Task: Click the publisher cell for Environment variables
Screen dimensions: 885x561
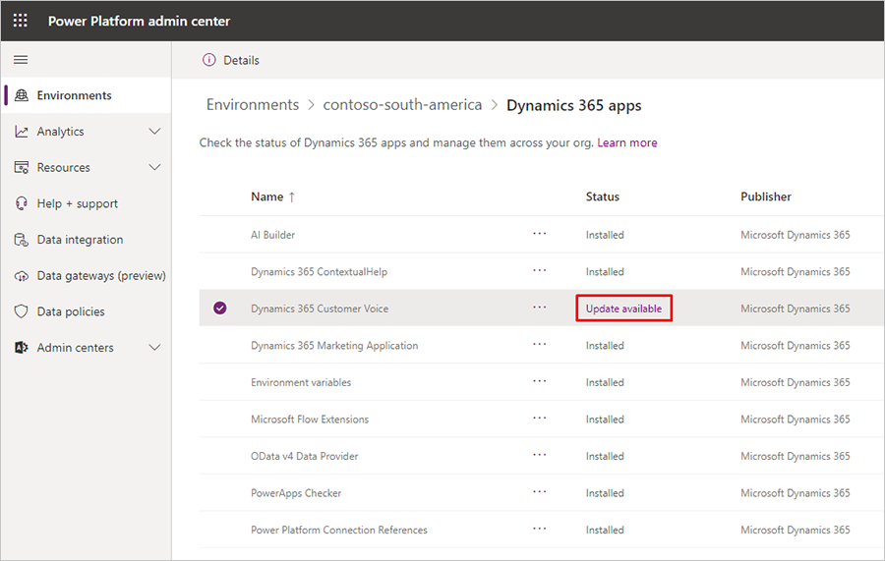Action: [x=795, y=382]
